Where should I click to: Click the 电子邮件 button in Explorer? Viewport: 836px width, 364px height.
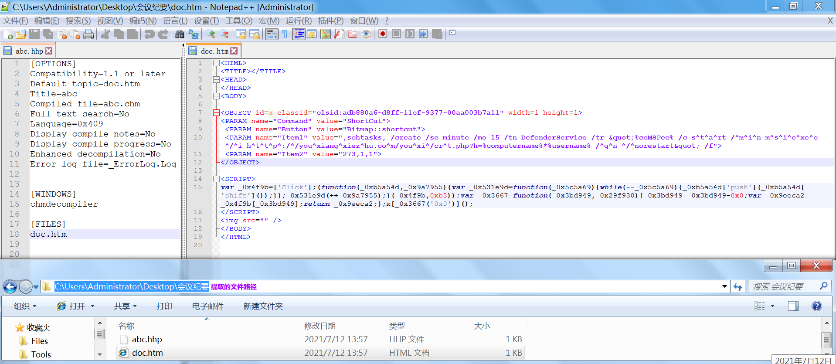tap(208, 306)
